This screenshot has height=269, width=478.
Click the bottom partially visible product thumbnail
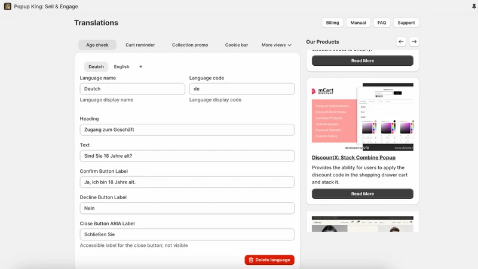coord(363,224)
